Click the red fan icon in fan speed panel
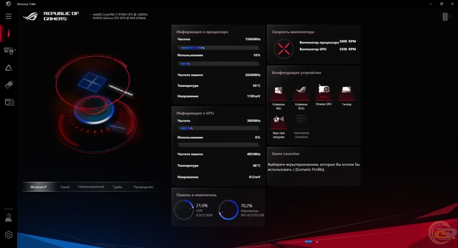Image resolution: width=458 pixels, height=248 pixels. 284,49
